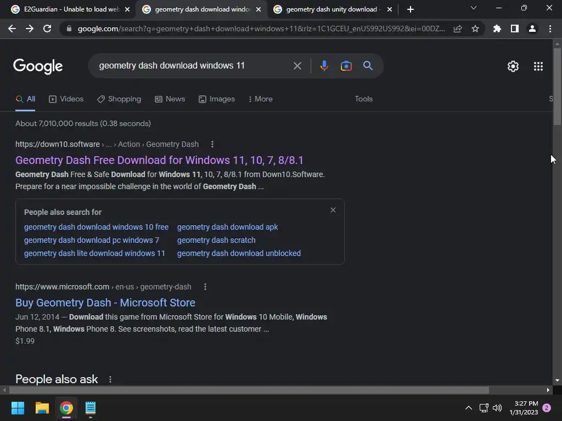Click the https://down10.software breadcrumb URL
Viewport: 562px width, 421px height.
coord(57,144)
